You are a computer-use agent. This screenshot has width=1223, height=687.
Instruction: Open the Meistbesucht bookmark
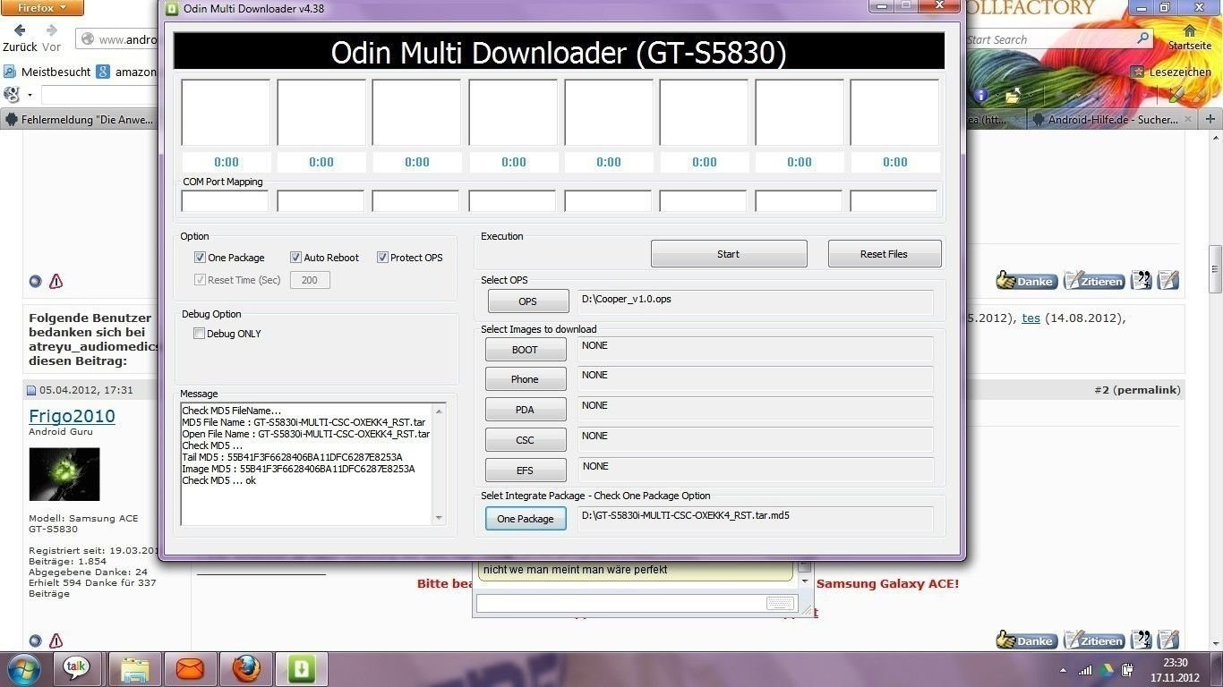(x=47, y=72)
